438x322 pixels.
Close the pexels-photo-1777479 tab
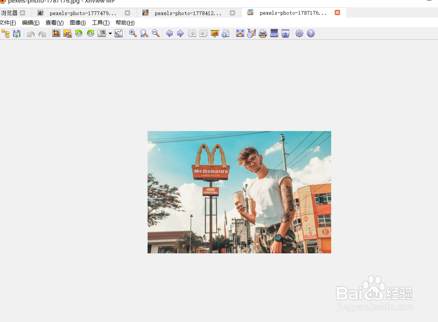click(127, 13)
